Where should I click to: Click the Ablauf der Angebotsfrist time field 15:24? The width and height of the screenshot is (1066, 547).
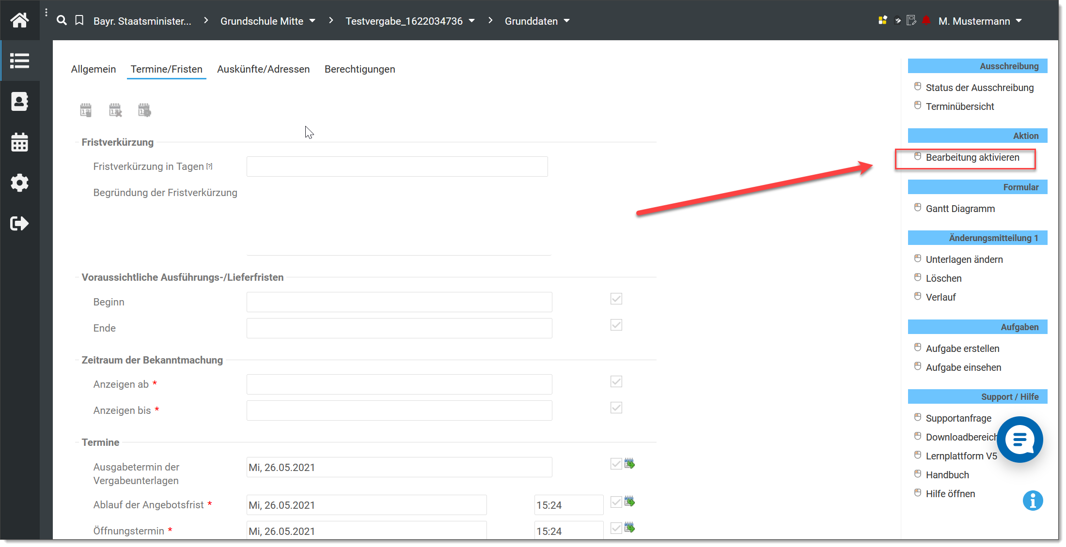569,505
